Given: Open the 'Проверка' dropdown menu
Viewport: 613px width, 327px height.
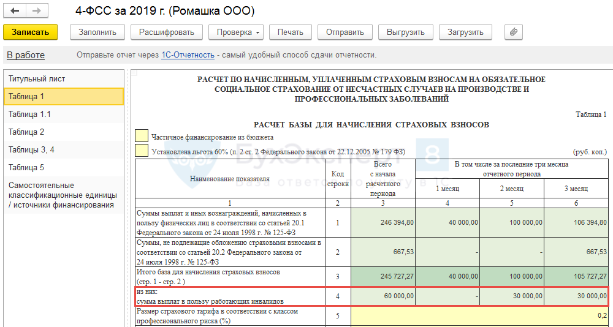Looking at the screenshot, I should 236,32.
